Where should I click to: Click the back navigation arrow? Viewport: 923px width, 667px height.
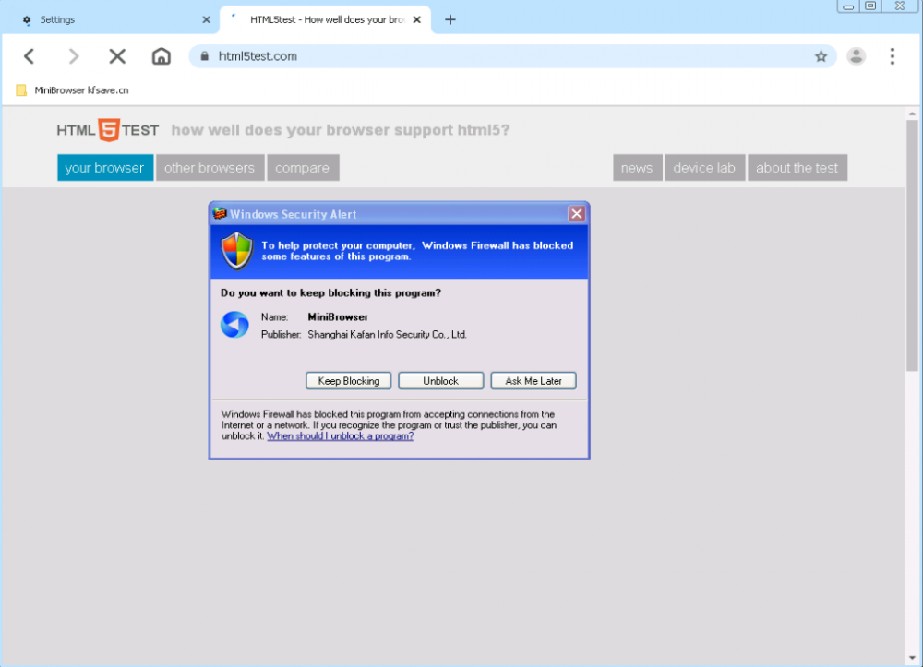pos(29,55)
